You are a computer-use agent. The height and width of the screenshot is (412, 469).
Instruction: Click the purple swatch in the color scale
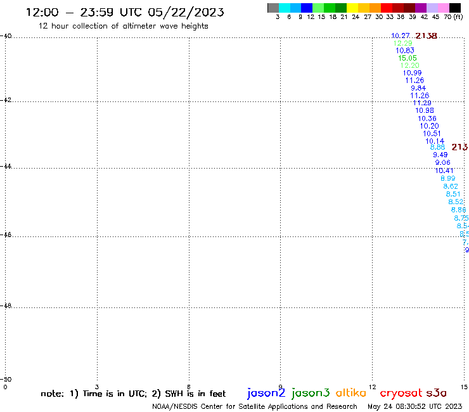[421, 8]
